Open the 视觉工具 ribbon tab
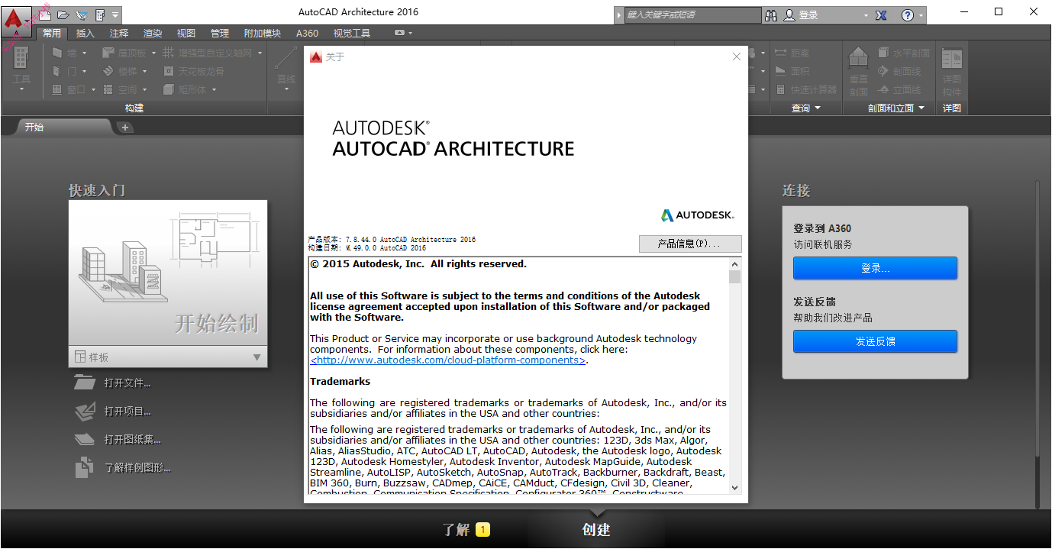Viewport: 1052px width, 549px height. tap(352, 33)
